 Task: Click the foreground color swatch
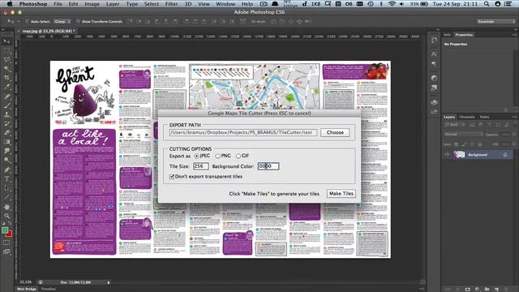(5, 230)
